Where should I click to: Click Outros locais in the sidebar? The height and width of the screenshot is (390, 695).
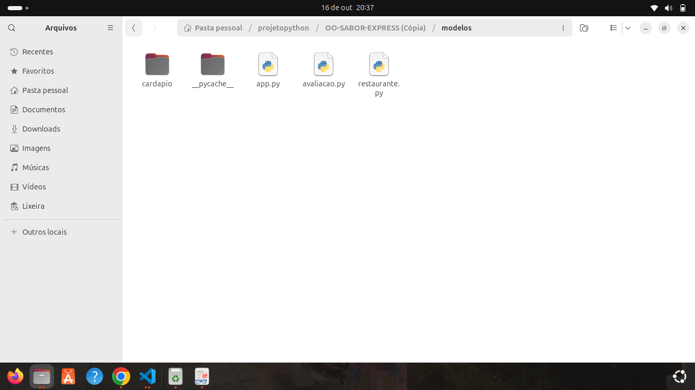[x=61, y=232]
